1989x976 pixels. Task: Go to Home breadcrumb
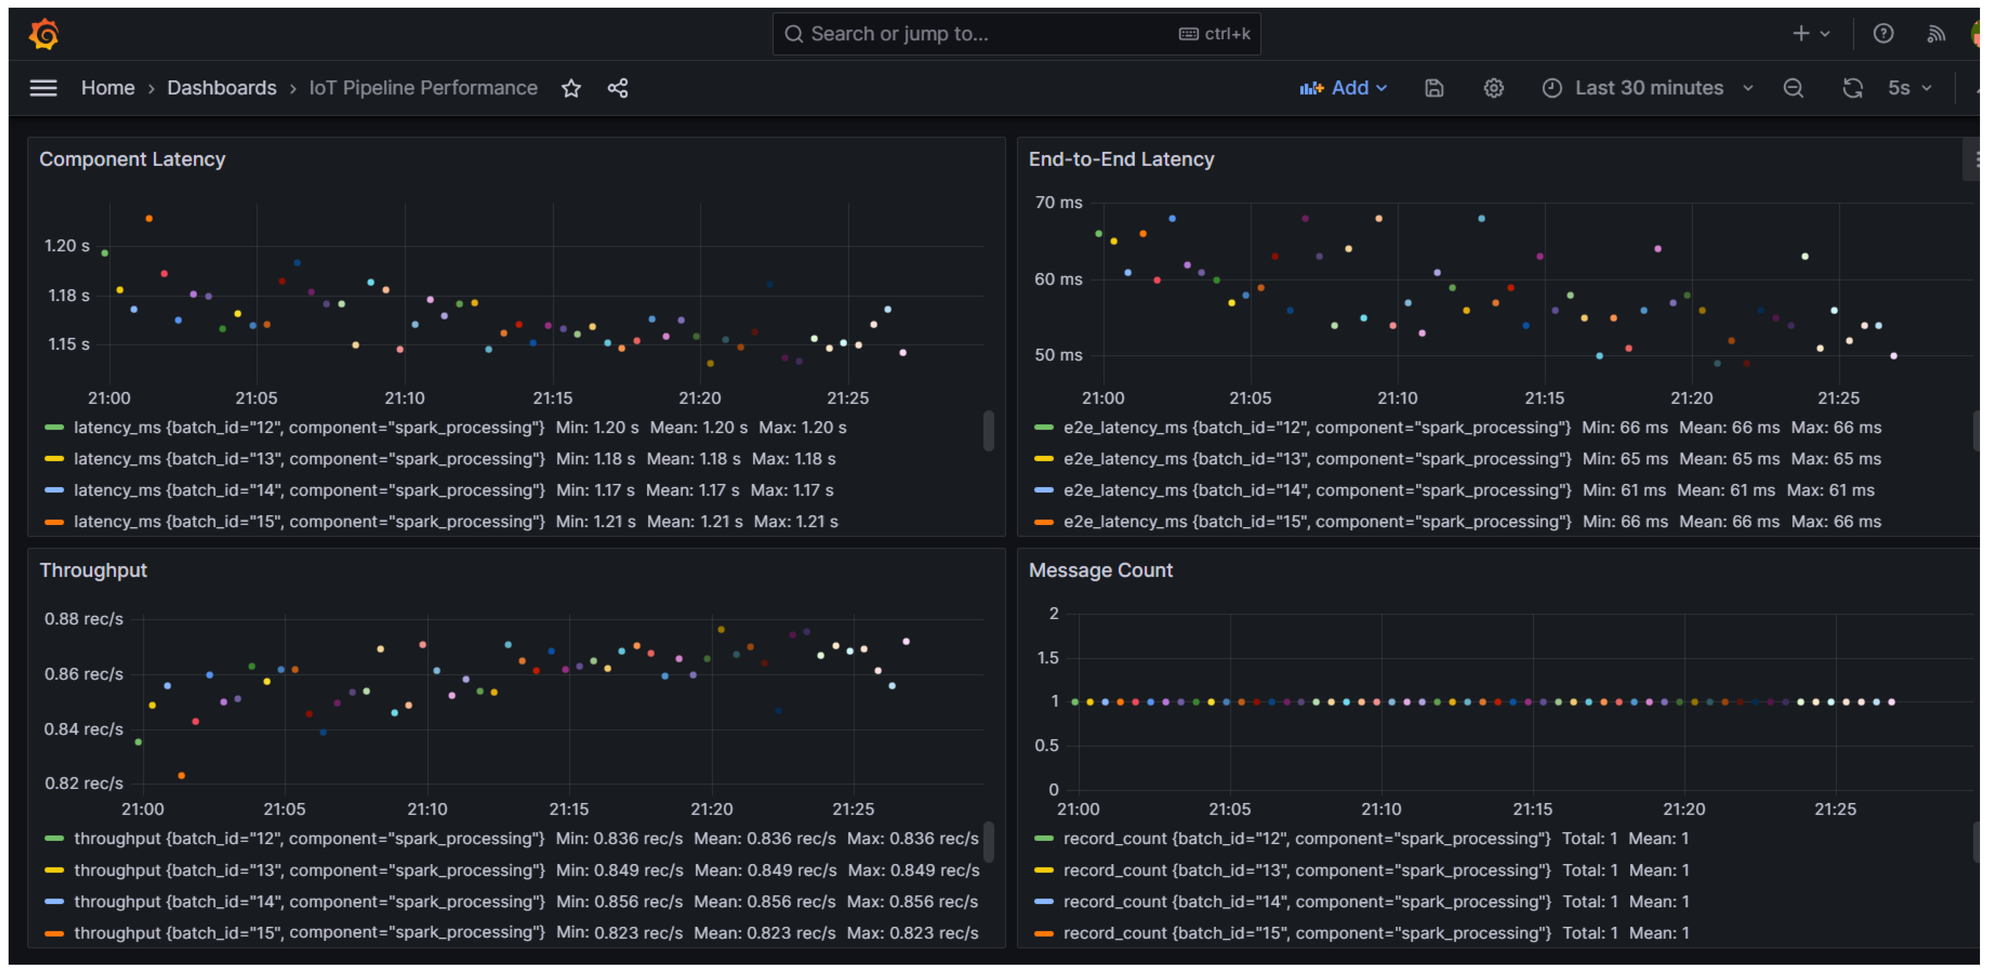click(108, 89)
